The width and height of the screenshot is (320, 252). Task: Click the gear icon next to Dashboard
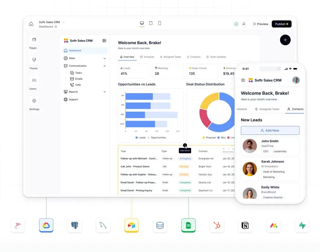click(x=56, y=27)
